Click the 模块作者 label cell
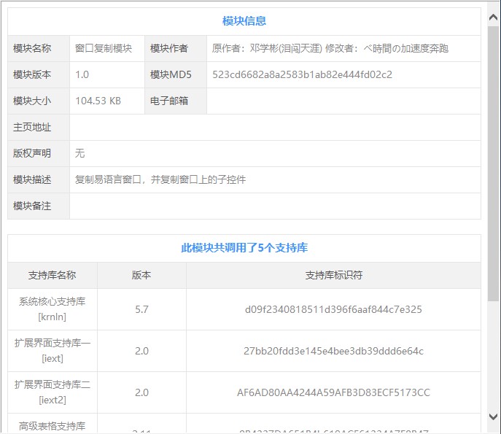501x434 pixels. pyautogui.click(x=176, y=49)
